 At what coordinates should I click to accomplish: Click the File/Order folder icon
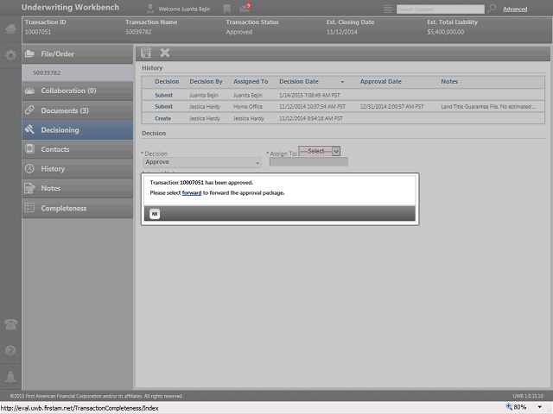[x=29, y=53]
